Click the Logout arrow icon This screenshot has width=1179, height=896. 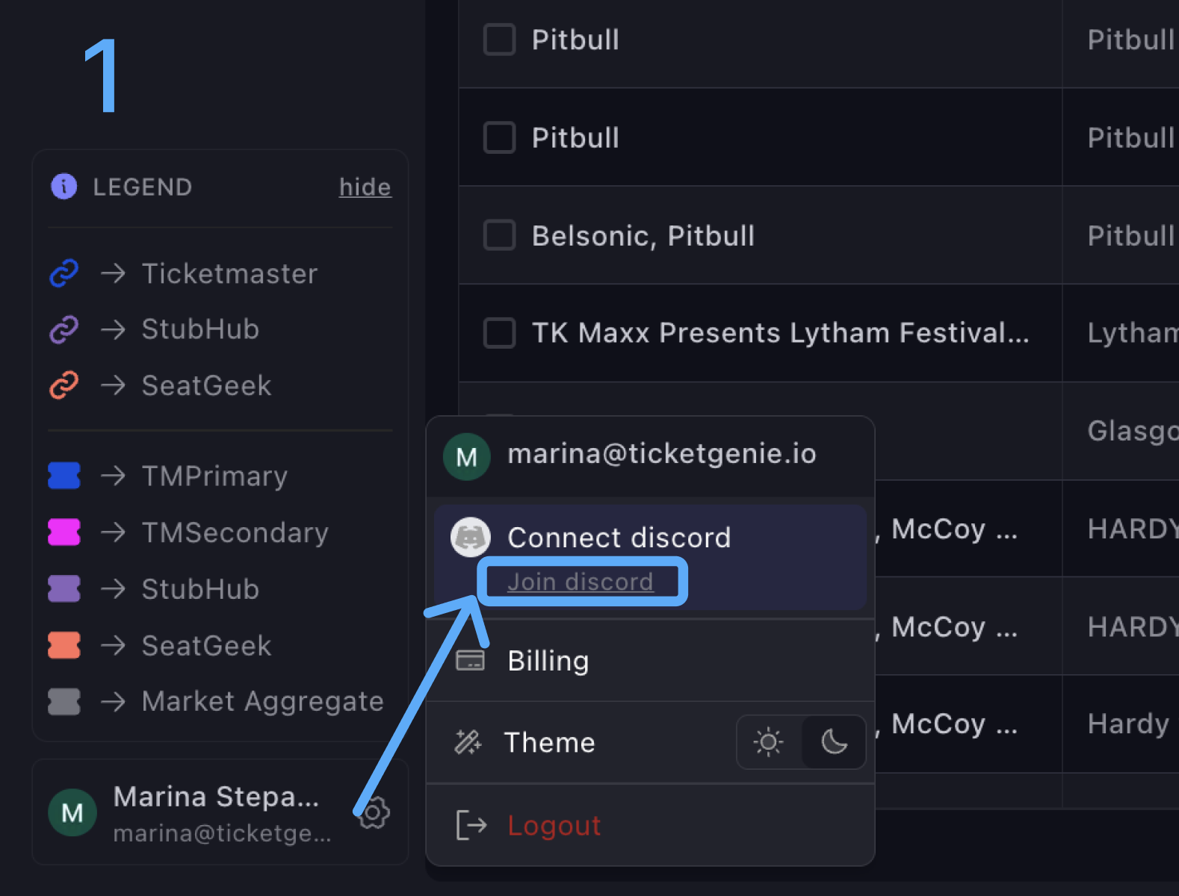(471, 825)
